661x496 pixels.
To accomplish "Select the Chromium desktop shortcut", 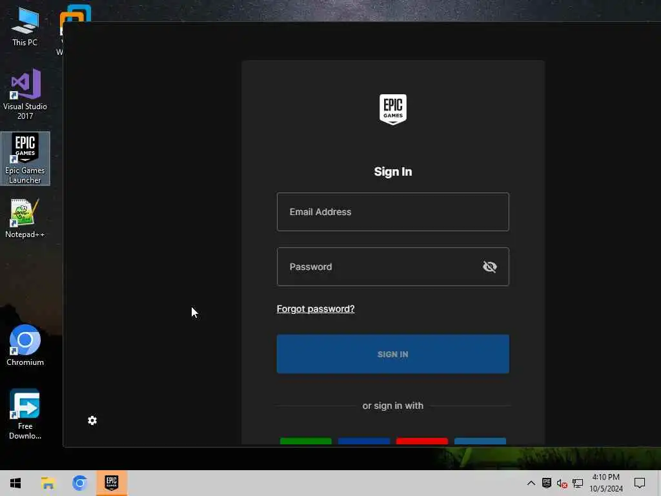I will click(x=25, y=345).
